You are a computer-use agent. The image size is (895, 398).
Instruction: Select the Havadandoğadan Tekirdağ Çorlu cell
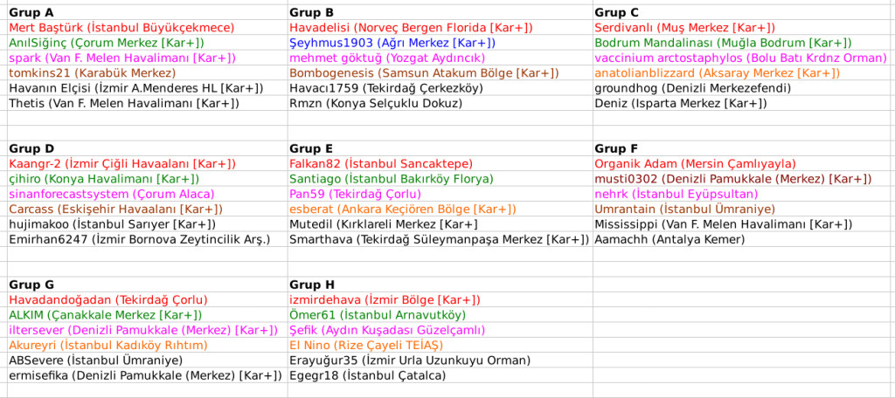click(108, 299)
